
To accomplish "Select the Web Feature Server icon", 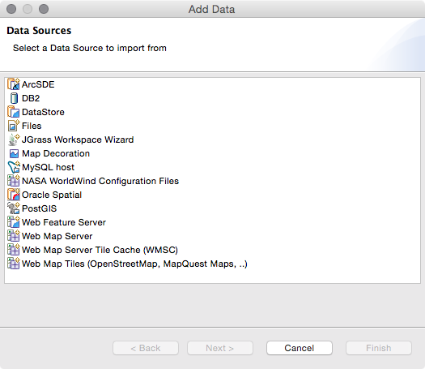I will (x=14, y=222).
